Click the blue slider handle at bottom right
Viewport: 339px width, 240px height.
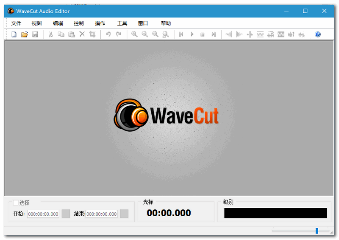[317, 231]
